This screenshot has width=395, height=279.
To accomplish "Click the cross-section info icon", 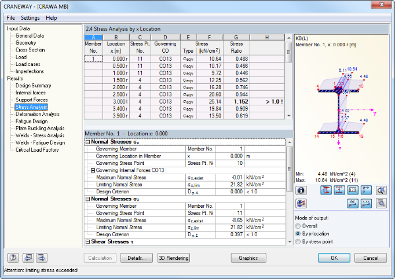I will (301, 190).
